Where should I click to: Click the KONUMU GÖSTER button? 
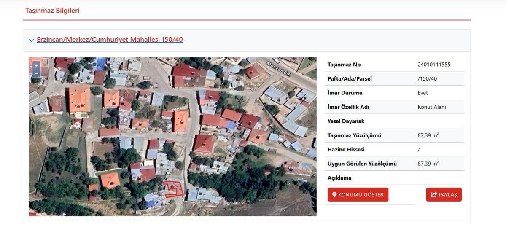358,195
